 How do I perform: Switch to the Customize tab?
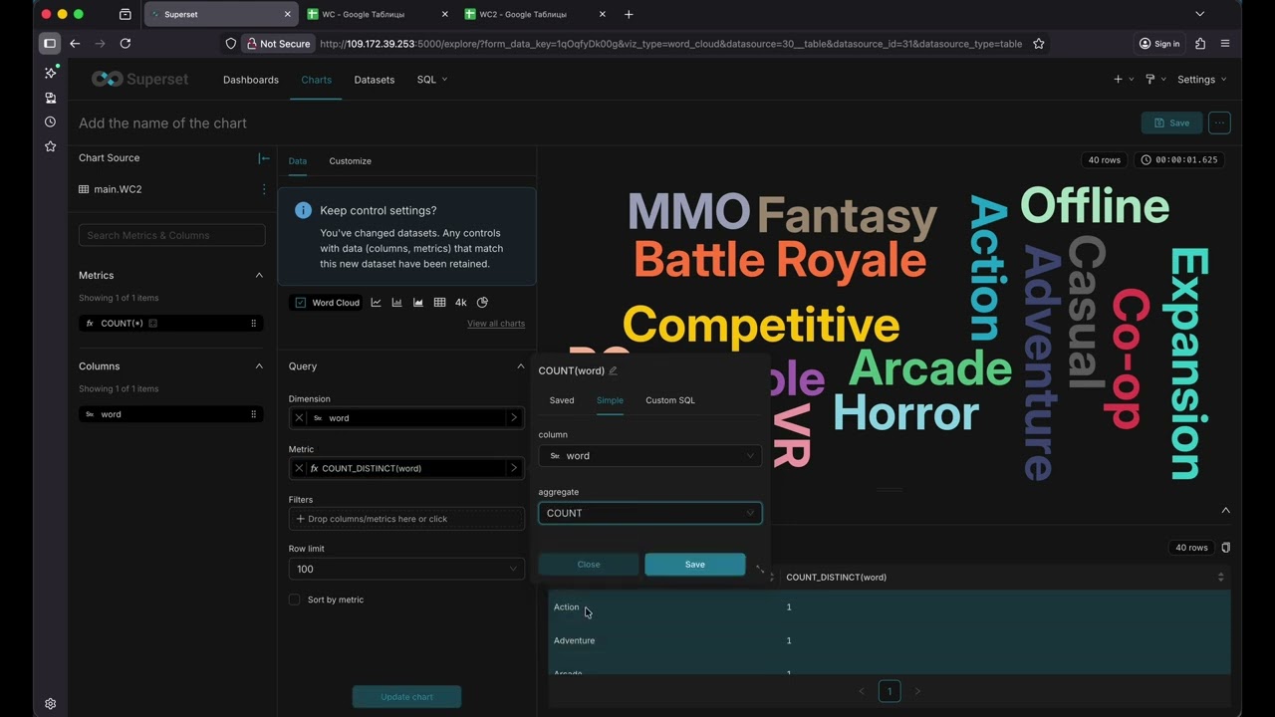351,161
